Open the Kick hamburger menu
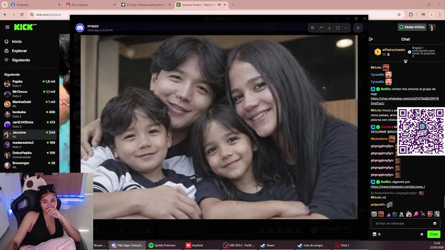Image resolution: width=445 pixels, height=250 pixels. coord(7,27)
